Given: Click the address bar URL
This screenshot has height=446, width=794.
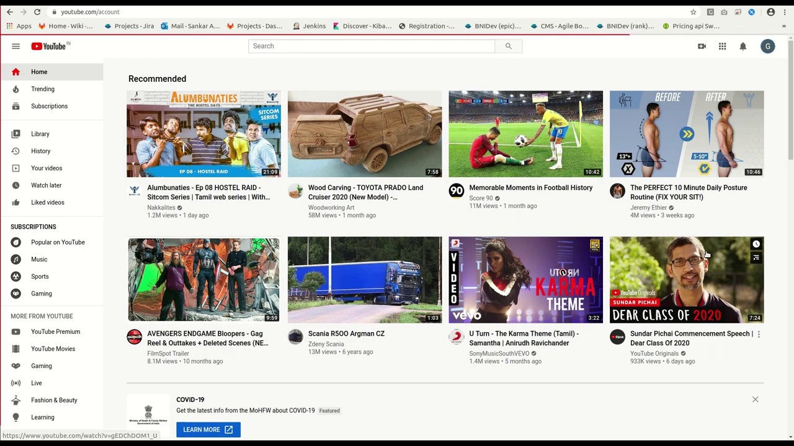Looking at the screenshot, I should [90, 12].
